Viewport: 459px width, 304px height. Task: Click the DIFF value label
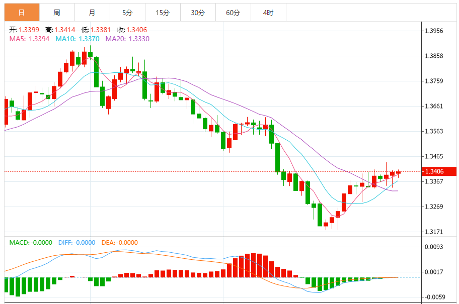coord(76,242)
